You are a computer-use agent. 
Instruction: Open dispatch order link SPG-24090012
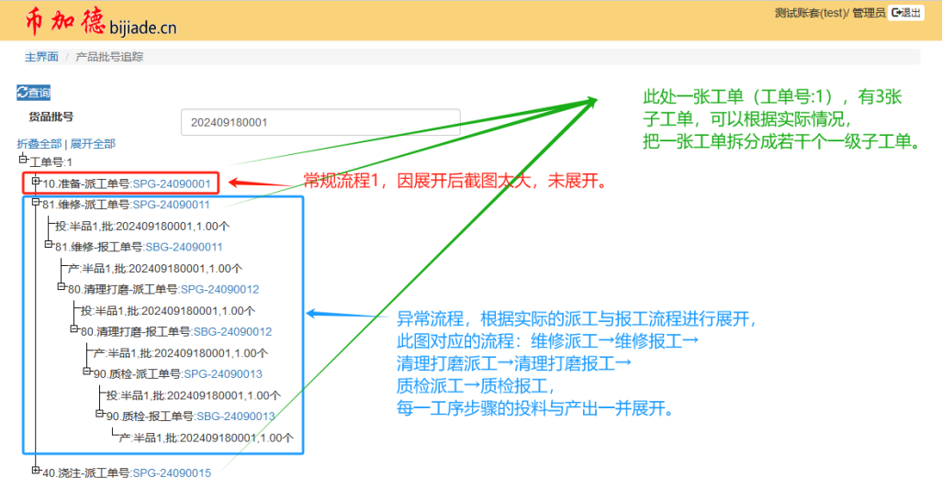tap(219, 289)
